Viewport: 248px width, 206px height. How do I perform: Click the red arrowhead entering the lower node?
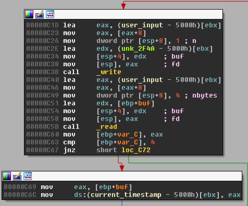(122, 168)
